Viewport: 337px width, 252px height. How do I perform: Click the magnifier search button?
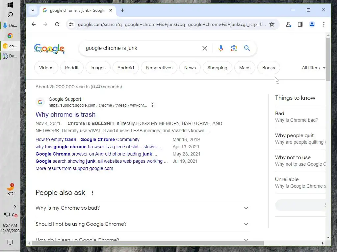point(247,48)
